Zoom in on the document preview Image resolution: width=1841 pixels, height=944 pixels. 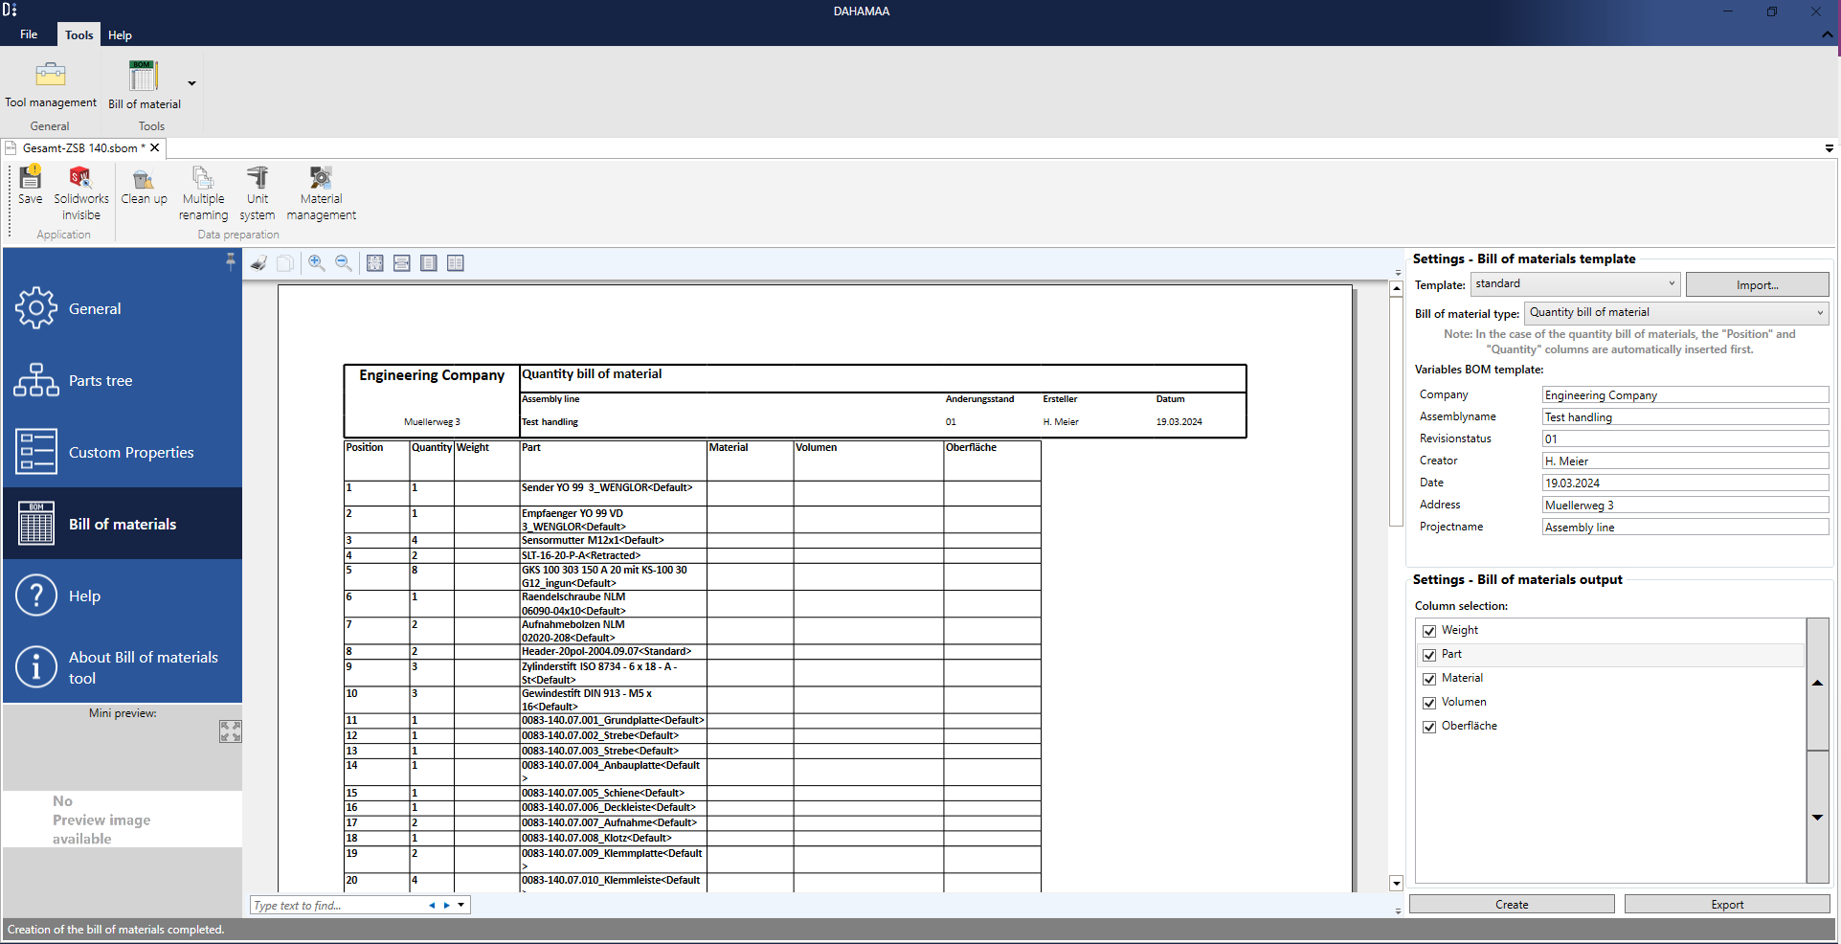[x=317, y=263]
